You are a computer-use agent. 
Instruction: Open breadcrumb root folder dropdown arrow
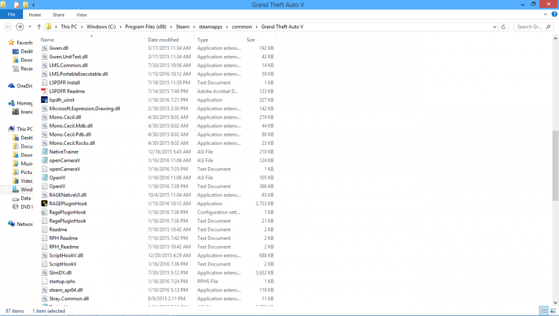tap(56, 27)
